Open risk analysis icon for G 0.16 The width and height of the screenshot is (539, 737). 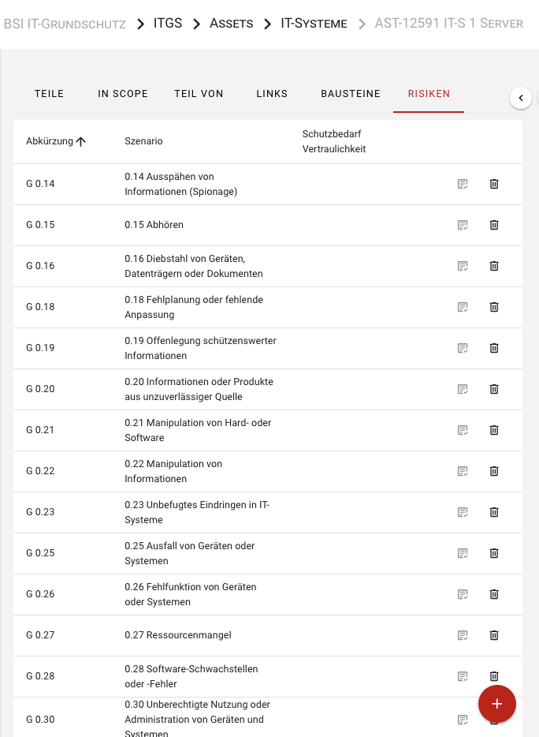(463, 266)
